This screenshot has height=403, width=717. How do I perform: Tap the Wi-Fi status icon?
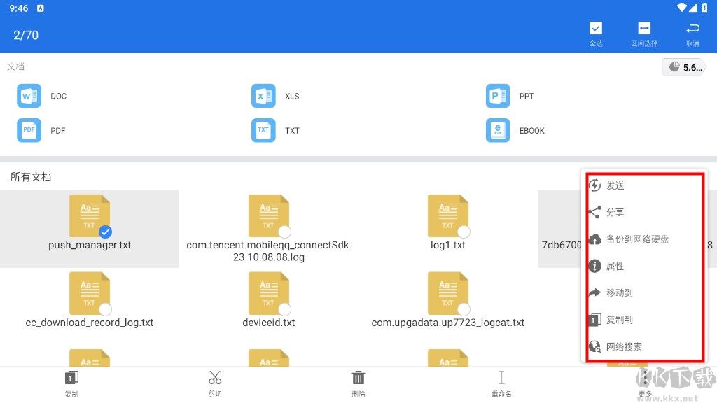[x=682, y=8]
